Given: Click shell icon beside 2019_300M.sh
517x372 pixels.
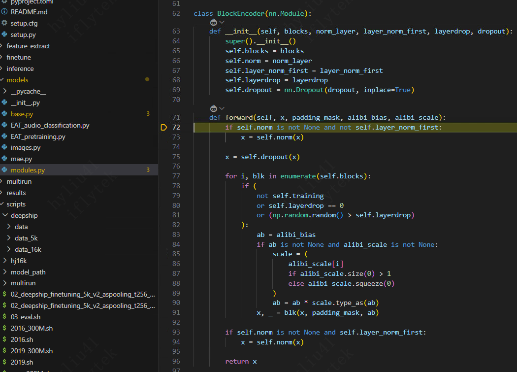Looking at the screenshot, I should (4, 350).
